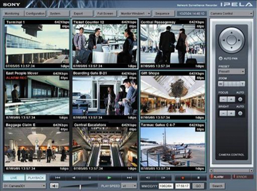Click the GO button
Image resolution: width=257 pixels, height=191 pixels.
click(198, 186)
